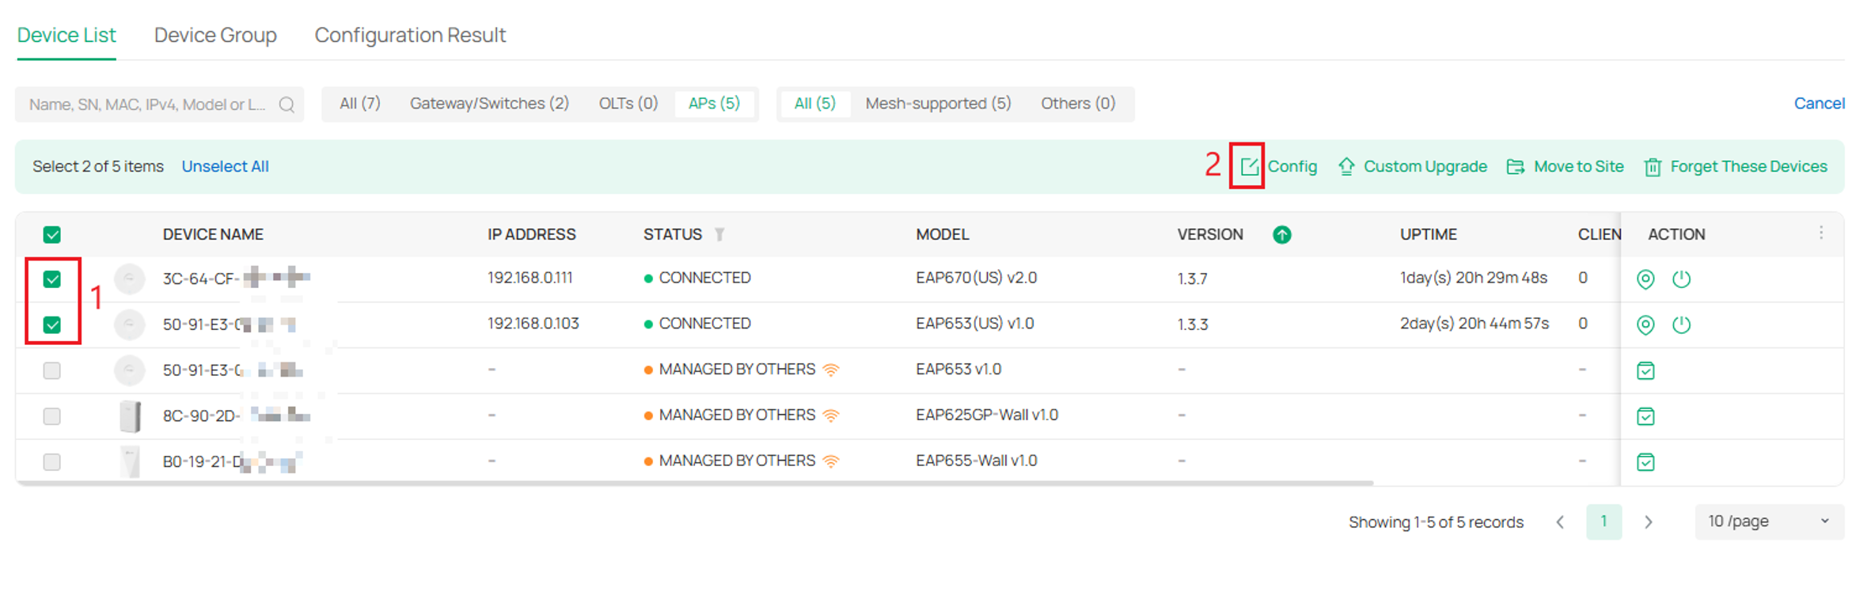Image resolution: width=1856 pixels, height=603 pixels.
Task: Reboot the EAP670(US) v2.0 device
Action: [1682, 279]
